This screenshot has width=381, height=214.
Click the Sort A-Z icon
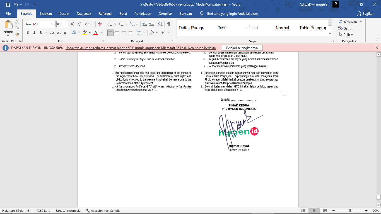tap(160, 24)
